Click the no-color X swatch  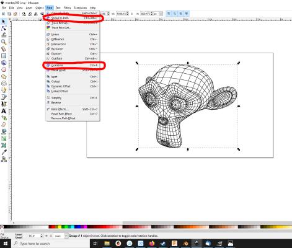coord(2,227)
